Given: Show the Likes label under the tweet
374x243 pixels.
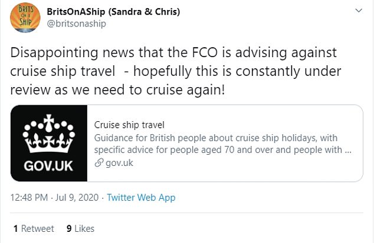Looking at the screenshot, I should point(84,228).
